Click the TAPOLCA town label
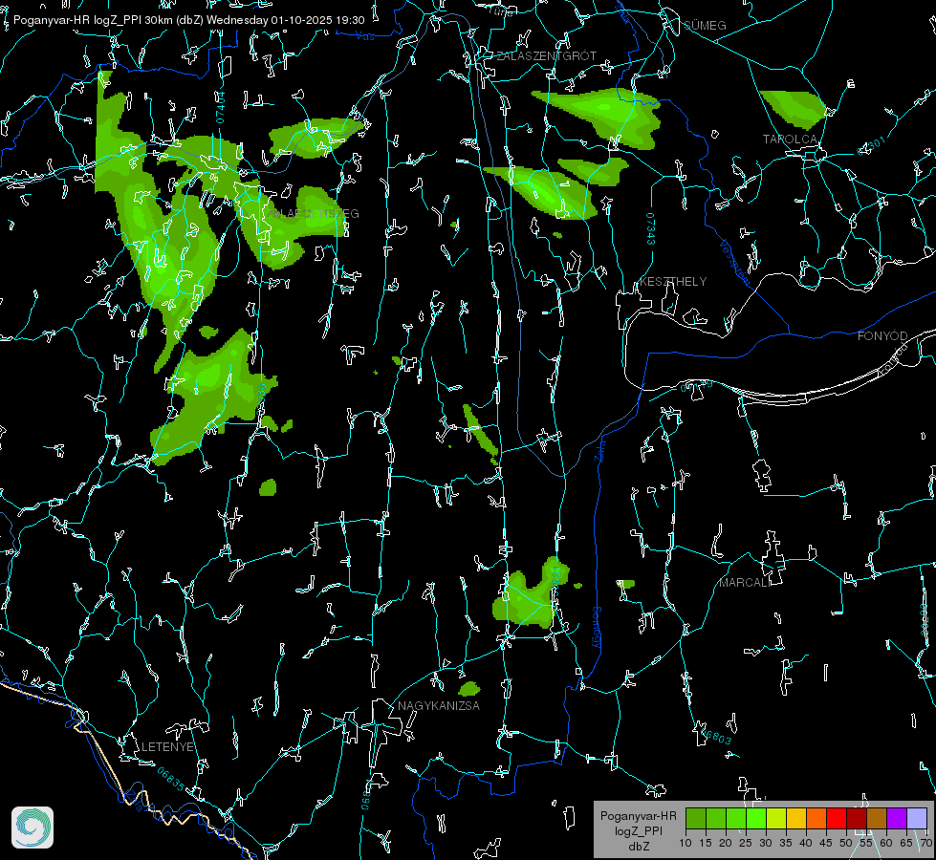Screen dimensions: 936x860 (x=790, y=140)
